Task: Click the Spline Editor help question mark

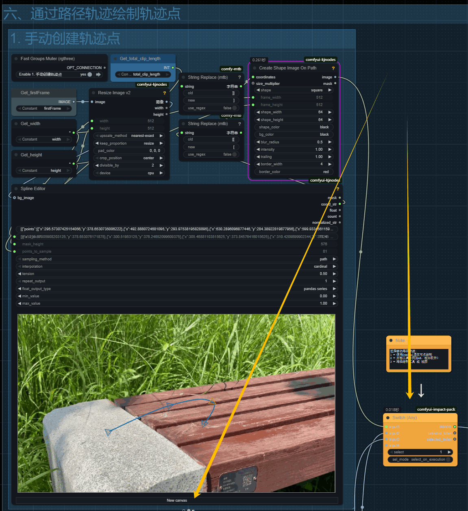Action: (x=337, y=189)
